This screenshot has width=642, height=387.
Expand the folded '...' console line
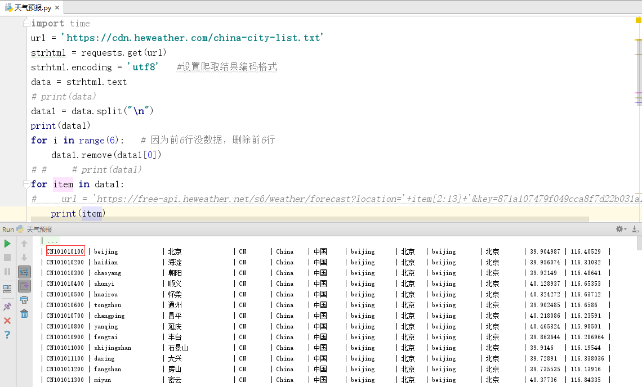53,241
